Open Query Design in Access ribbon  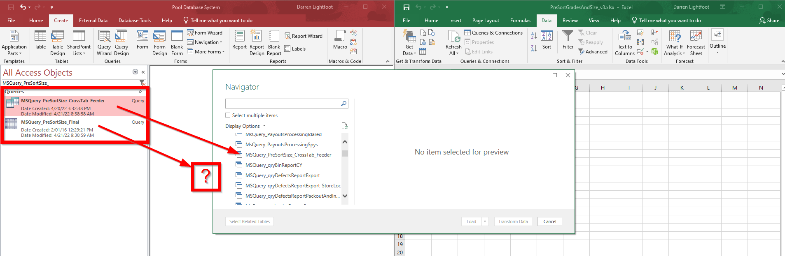pyautogui.click(x=121, y=43)
